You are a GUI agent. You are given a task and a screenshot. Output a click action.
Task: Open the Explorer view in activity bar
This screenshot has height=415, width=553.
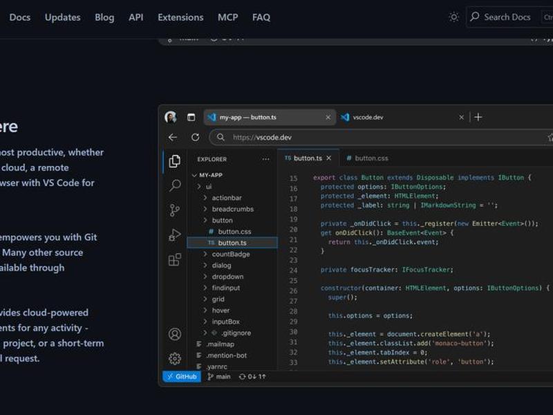(x=175, y=161)
